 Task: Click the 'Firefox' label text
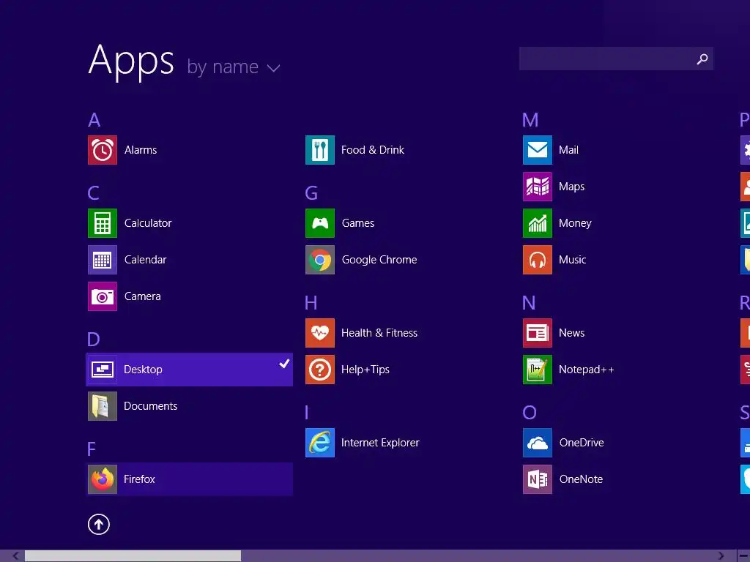tap(139, 479)
